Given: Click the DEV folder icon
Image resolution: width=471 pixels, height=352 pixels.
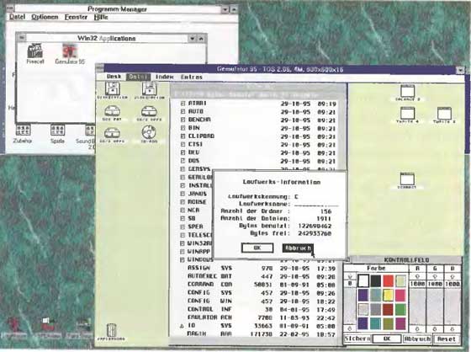Looking at the screenshot, I should click(183, 152).
